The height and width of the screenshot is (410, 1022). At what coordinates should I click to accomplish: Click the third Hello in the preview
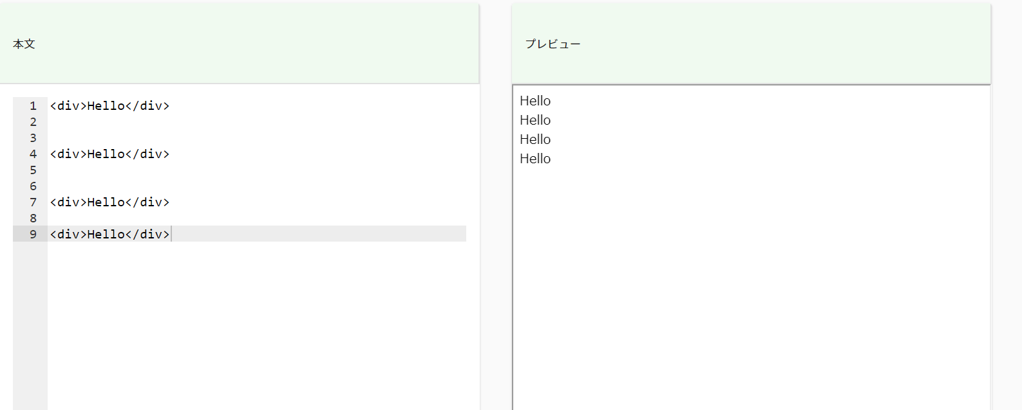(x=535, y=139)
